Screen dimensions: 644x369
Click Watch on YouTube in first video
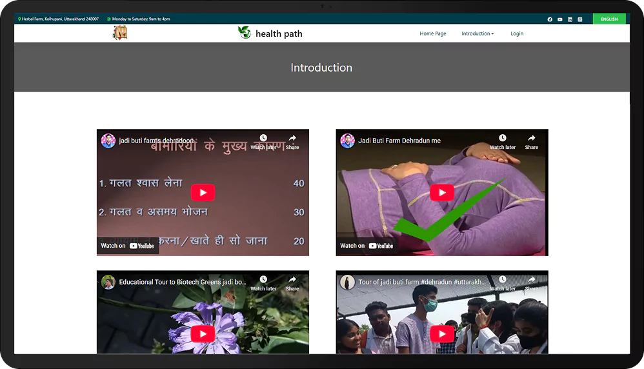tap(128, 246)
